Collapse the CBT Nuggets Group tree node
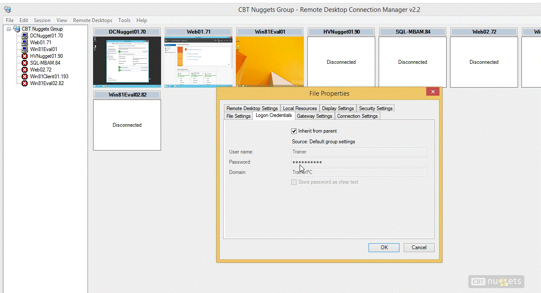The image size is (541, 293). [x=8, y=29]
